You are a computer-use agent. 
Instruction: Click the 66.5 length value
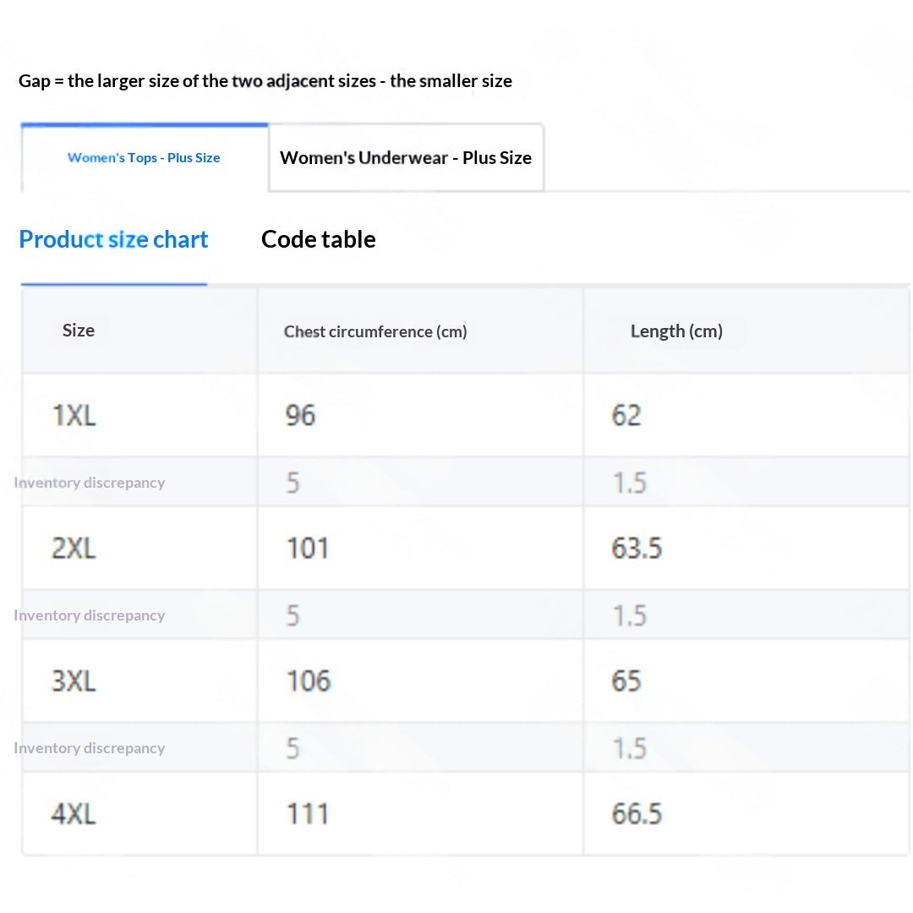click(x=637, y=813)
